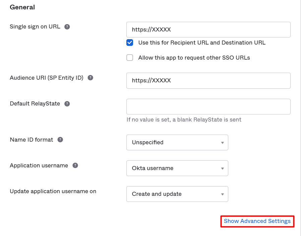Image resolution: width=301 pixels, height=236 pixels.
Task: Open the Name ID format dropdown
Action: [x=177, y=142]
